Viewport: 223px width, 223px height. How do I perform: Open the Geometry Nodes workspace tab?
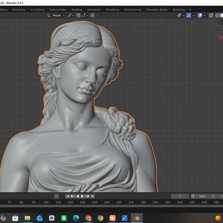(x=157, y=10)
